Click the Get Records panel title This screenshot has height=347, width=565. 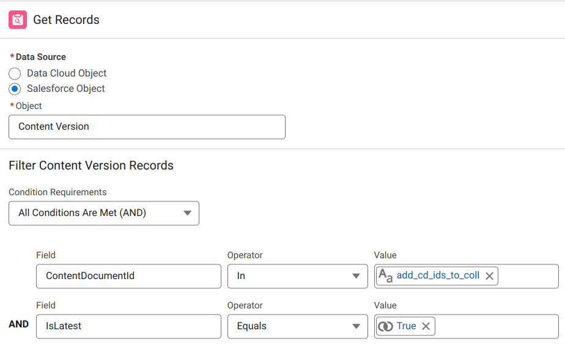66,20
